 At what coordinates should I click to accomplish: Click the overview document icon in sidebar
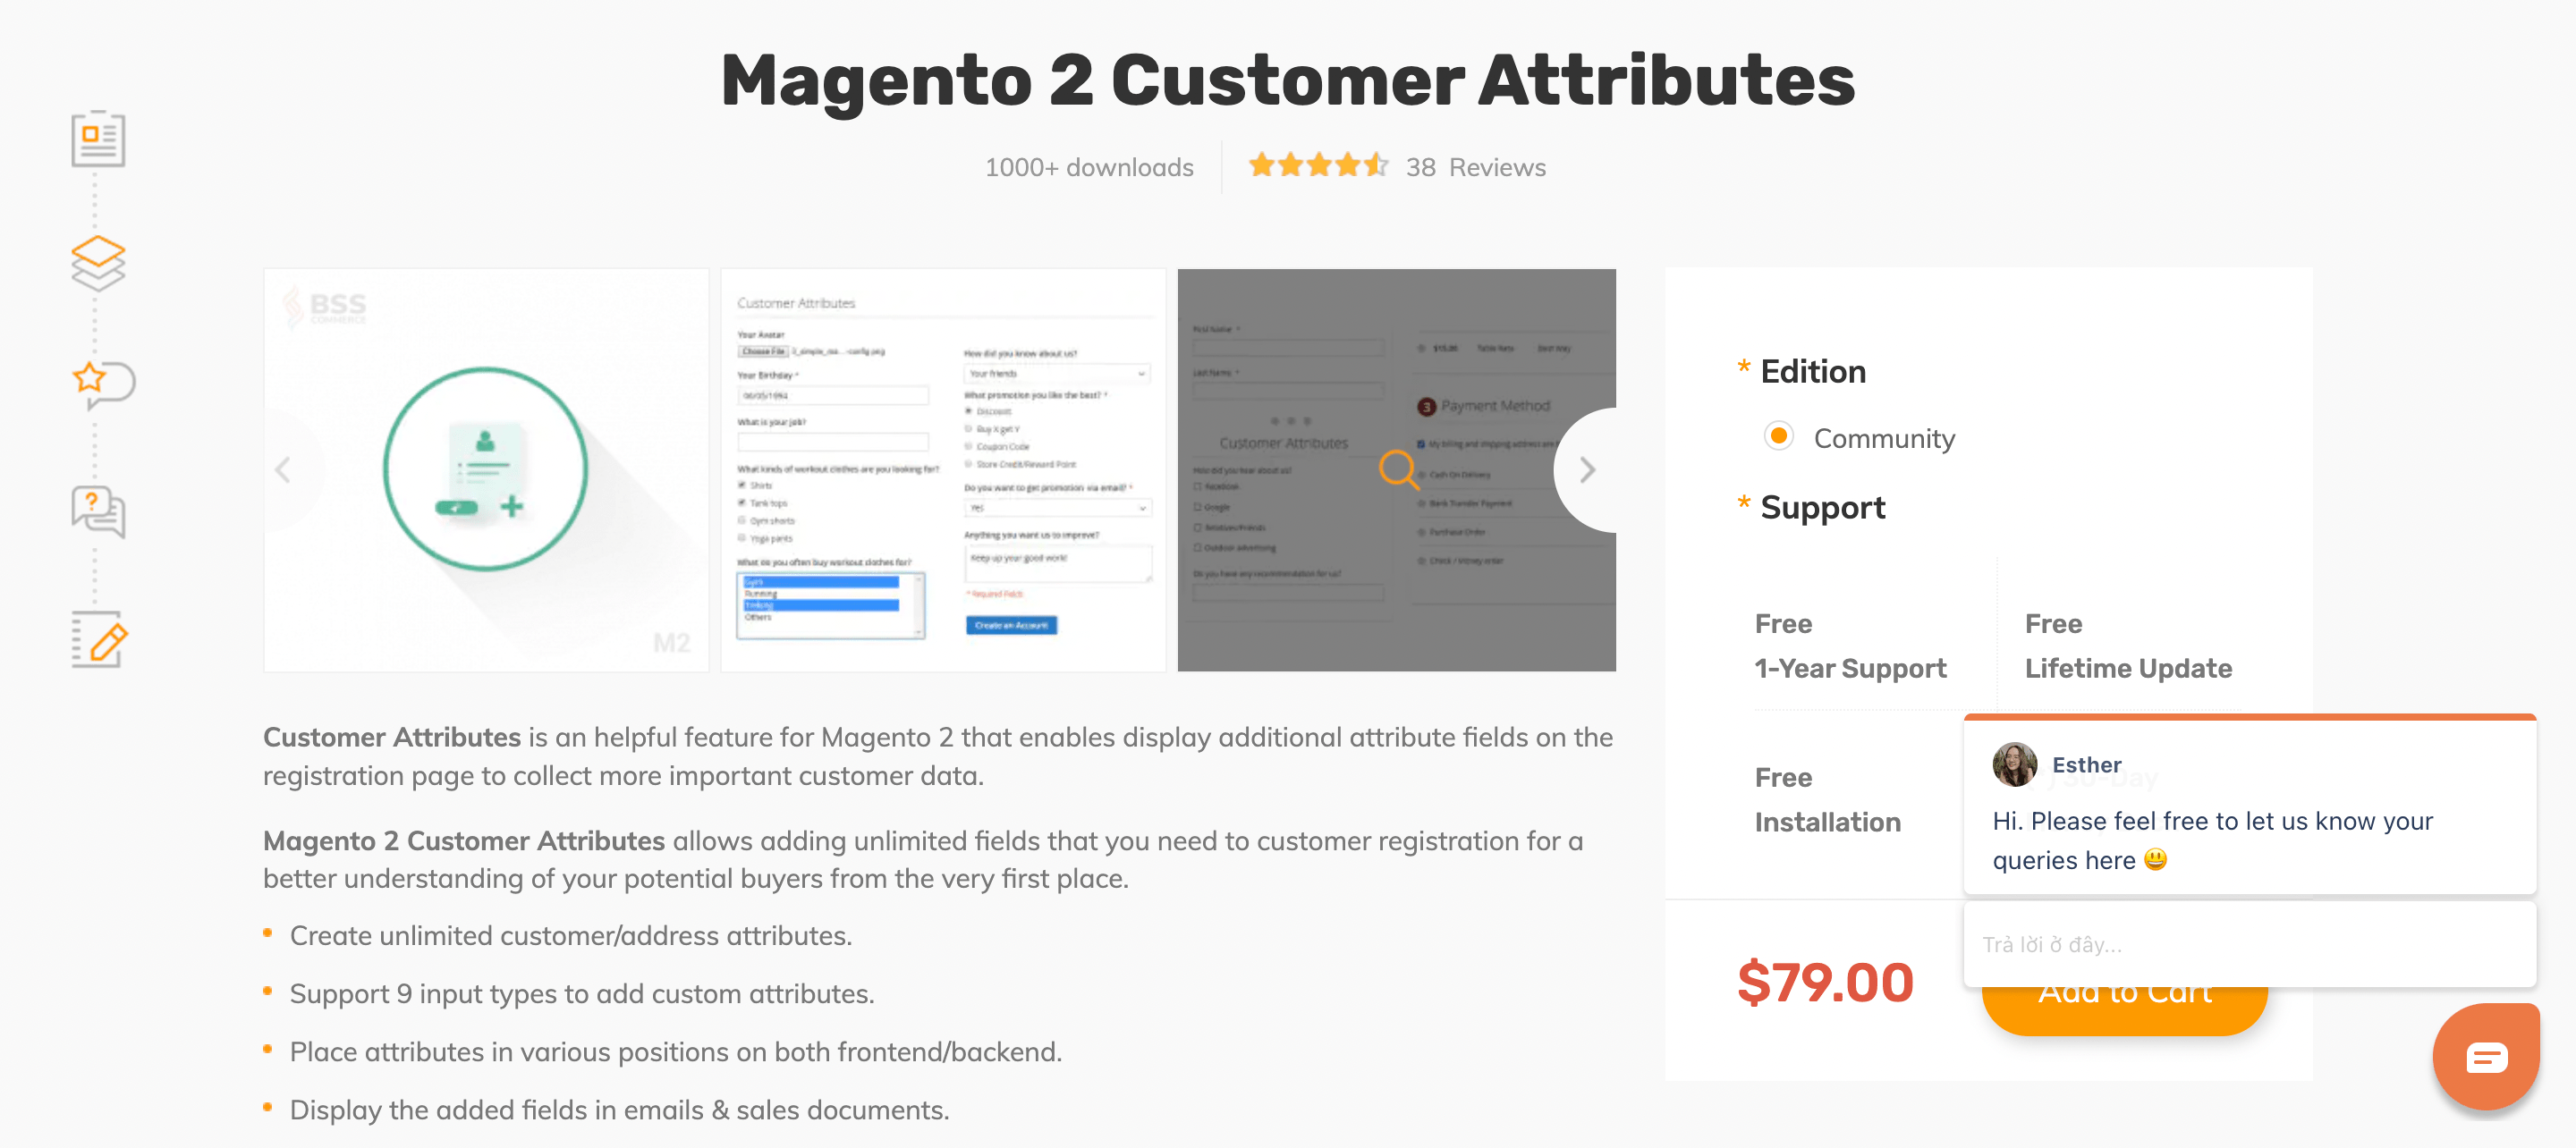98,139
